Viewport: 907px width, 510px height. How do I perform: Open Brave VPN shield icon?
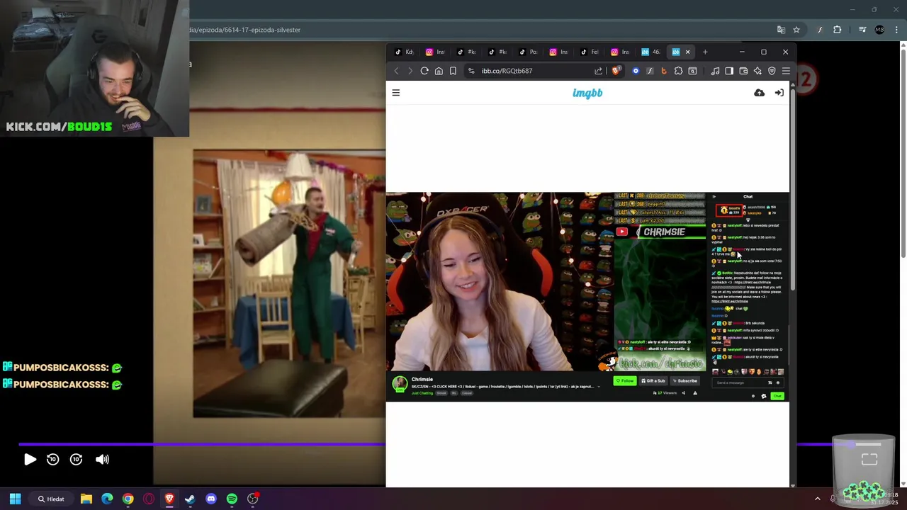coord(772,71)
